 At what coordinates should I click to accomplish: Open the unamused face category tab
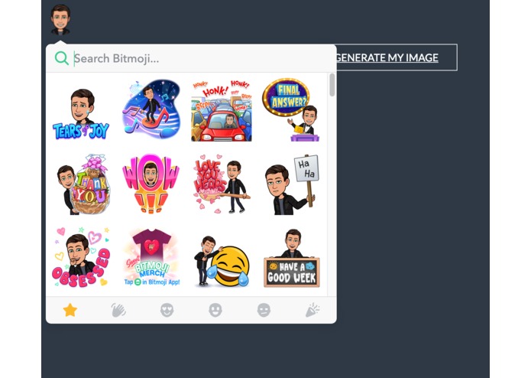coord(264,310)
